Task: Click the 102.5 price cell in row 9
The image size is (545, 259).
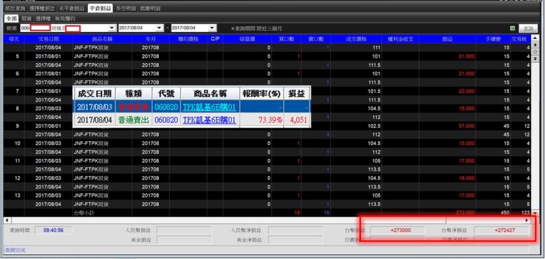Action: pos(356,126)
